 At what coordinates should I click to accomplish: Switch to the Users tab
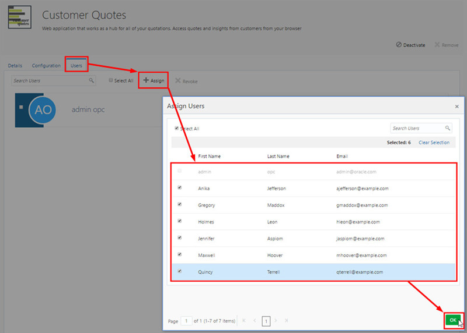[76, 66]
